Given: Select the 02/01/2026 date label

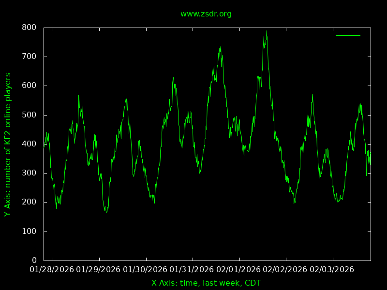Looking at the screenshot, I should 239,269.
